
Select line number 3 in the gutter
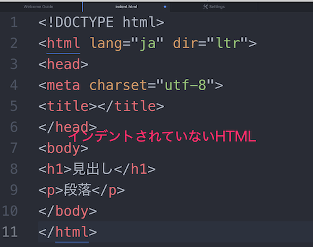tap(14, 64)
